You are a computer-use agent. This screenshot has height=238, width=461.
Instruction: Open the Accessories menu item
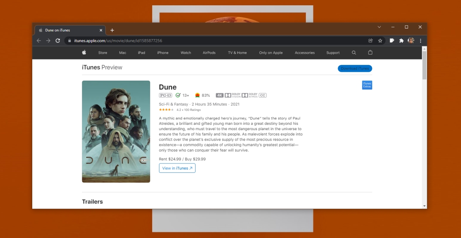point(305,53)
